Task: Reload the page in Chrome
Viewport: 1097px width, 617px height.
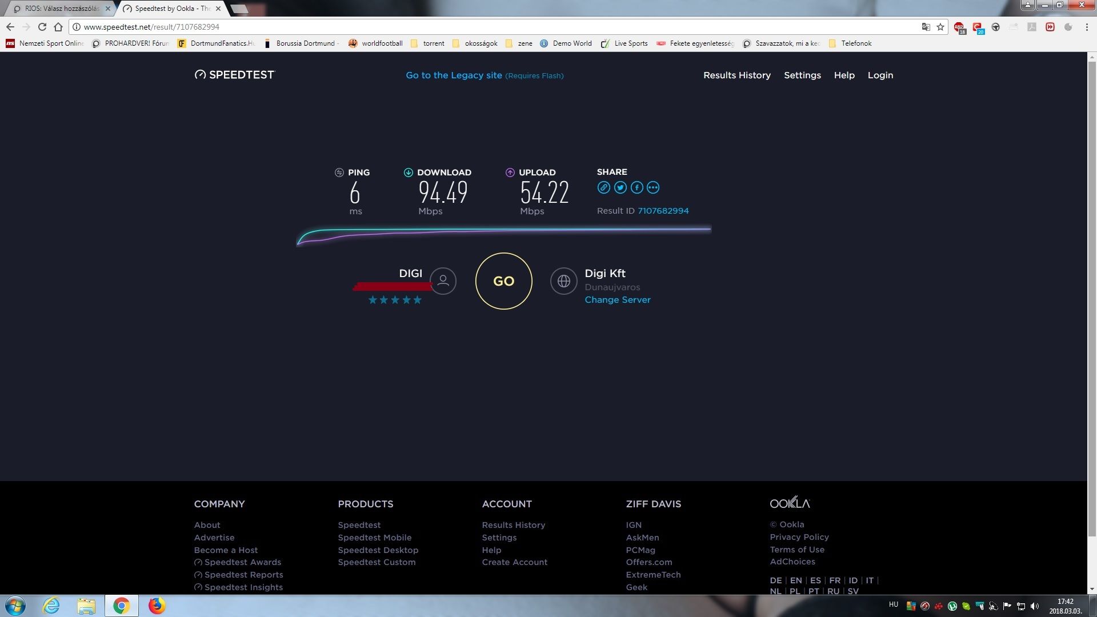Action: [42, 27]
